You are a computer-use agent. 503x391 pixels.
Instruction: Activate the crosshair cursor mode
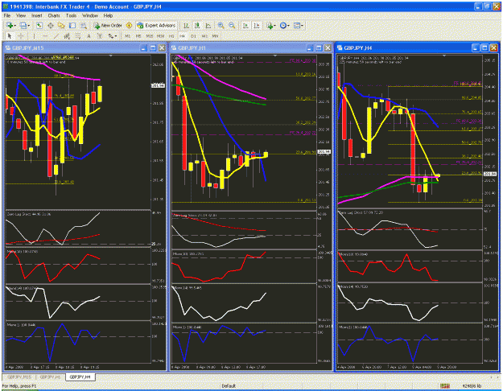coord(21,36)
